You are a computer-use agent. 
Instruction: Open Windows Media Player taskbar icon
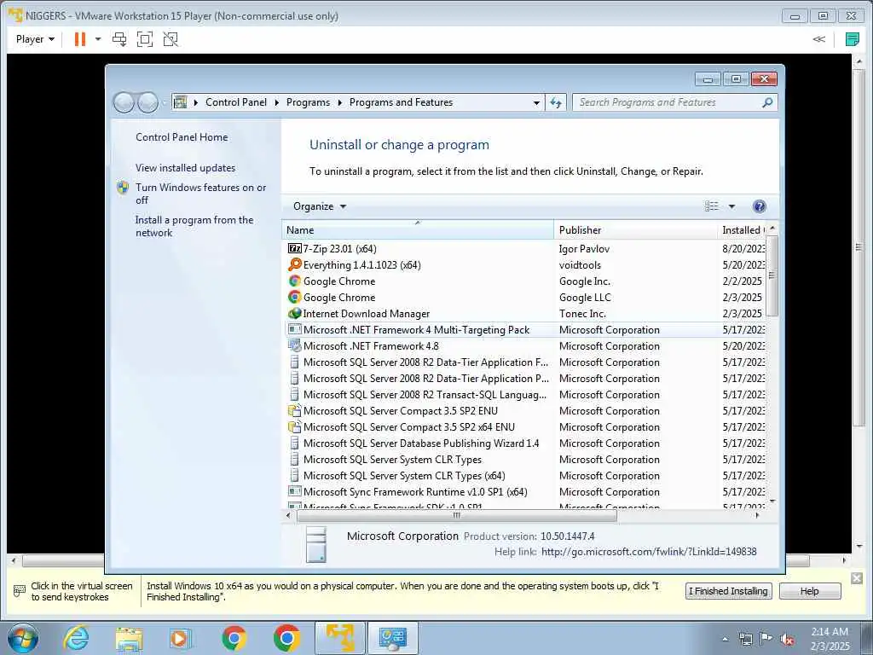point(180,638)
